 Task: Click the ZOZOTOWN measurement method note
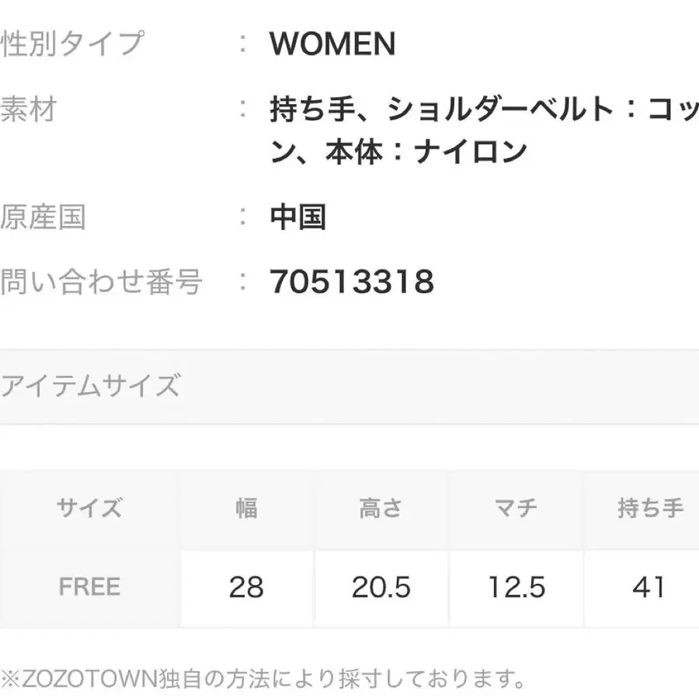[x=264, y=680]
